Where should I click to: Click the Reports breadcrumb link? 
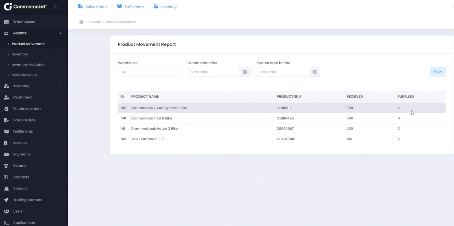pyautogui.click(x=95, y=22)
